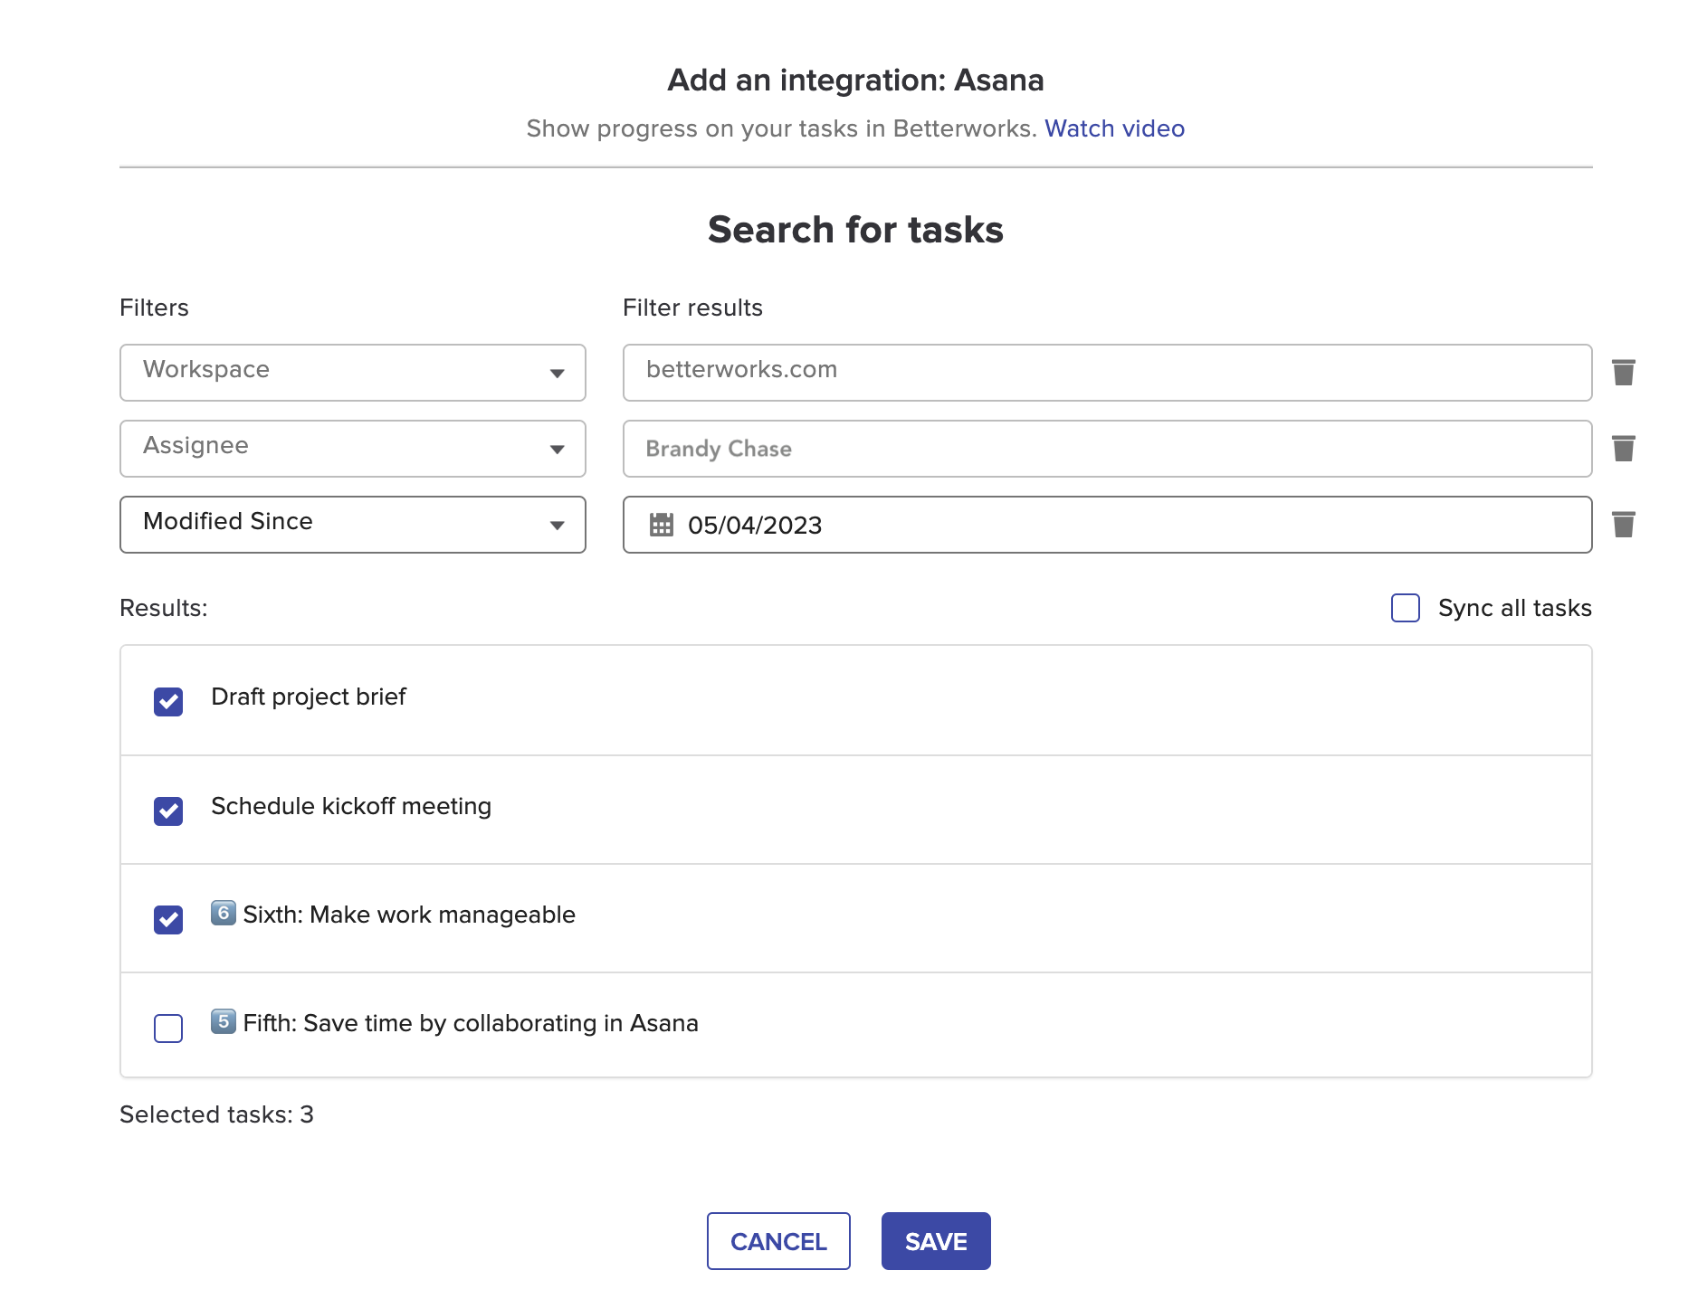Click 'Sixth: Make work manageable' task label

[x=394, y=915]
